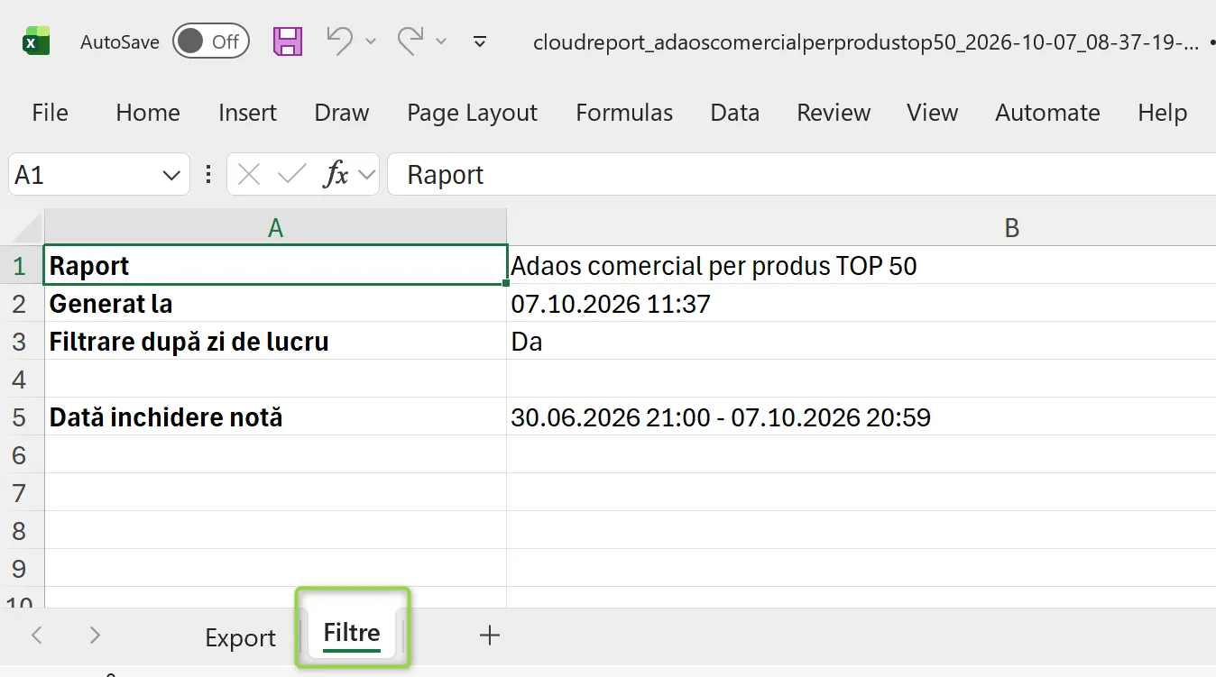
Task: Switch to the Insert ribbon tab
Action: (247, 113)
